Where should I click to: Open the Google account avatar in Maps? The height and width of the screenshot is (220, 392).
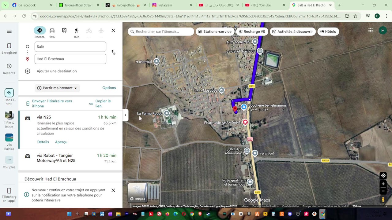(383, 30)
